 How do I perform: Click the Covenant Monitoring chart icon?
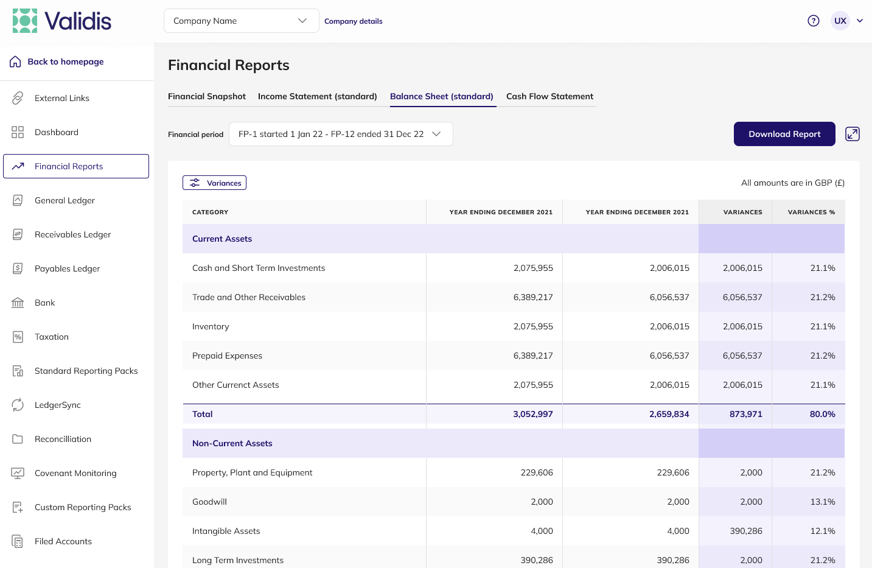click(18, 473)
